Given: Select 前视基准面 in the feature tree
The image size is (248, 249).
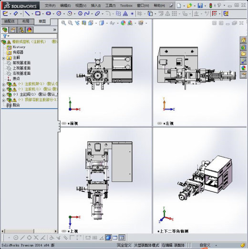Looking at the screenshot, I should pos(21,63).
